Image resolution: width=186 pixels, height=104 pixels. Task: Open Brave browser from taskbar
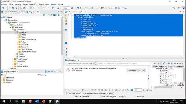pyautogui.click(x=30, y=101)
